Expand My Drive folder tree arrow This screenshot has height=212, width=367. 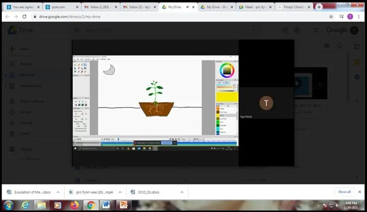pyautogui.click(x=5, y=75)
